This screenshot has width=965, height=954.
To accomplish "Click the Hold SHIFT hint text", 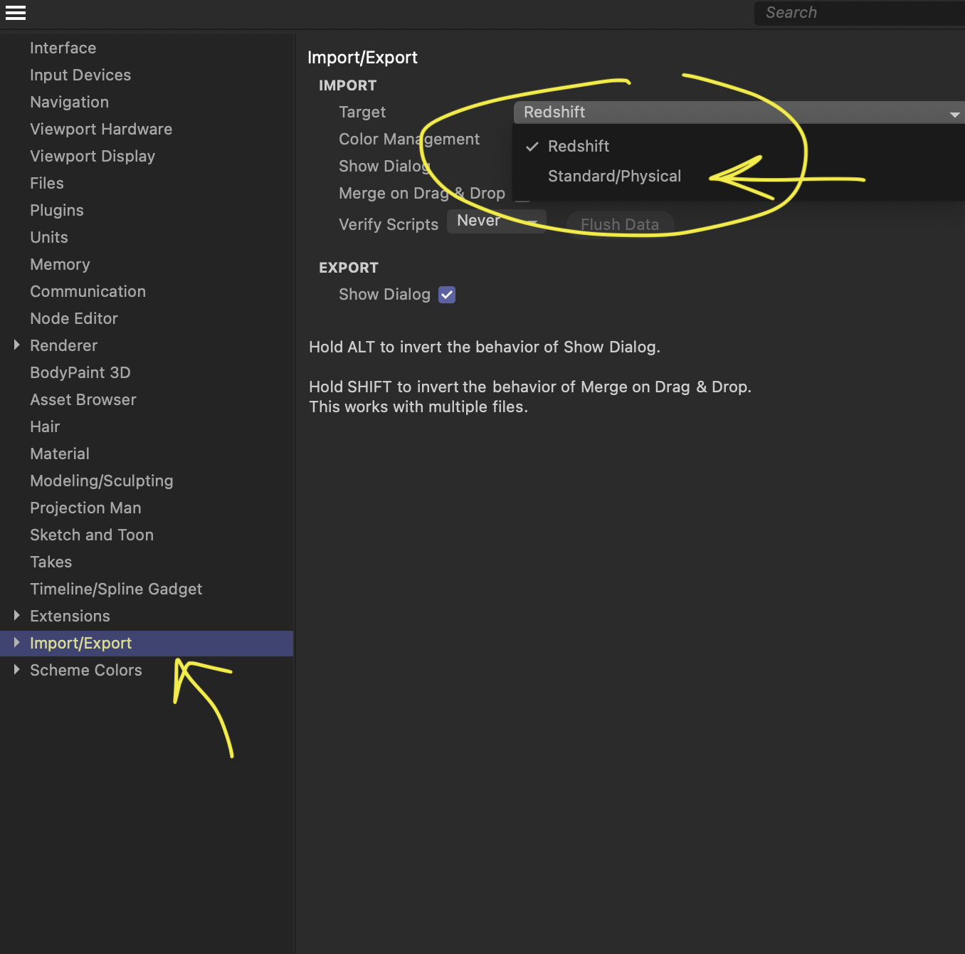I will [x=530, y=397].
